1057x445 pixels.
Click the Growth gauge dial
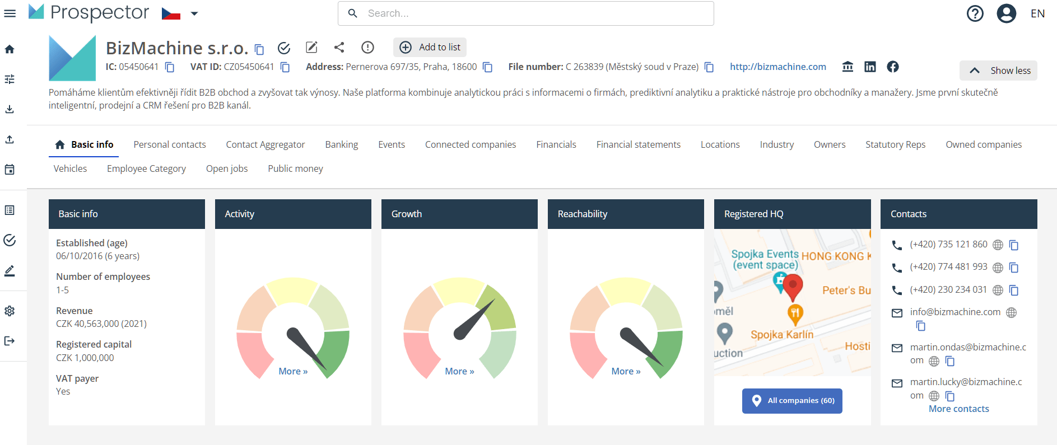tap(459, 328)
